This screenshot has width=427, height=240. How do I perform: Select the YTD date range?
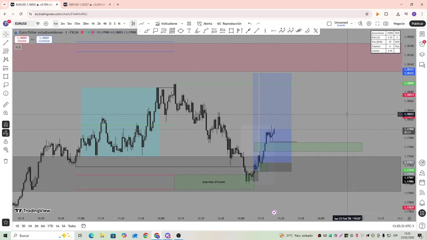click(x=50, y=226)
